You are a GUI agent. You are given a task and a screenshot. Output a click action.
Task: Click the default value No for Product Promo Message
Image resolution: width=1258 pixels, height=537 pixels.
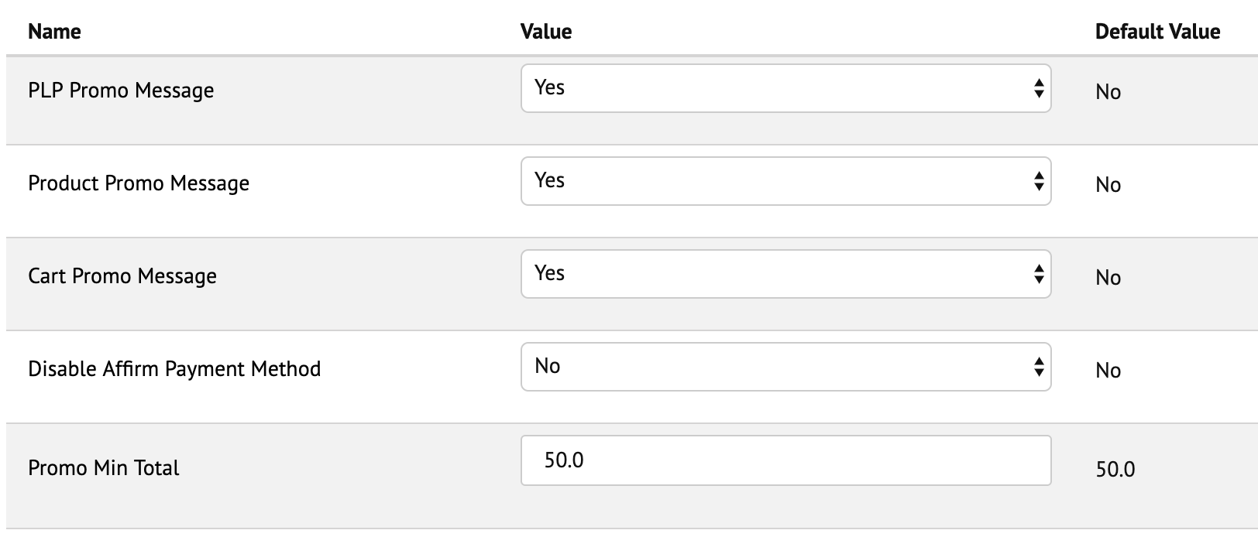tap(1108, 185)
